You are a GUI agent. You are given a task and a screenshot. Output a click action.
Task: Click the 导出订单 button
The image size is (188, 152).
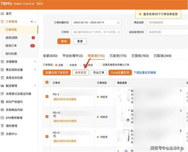point(99,73)
